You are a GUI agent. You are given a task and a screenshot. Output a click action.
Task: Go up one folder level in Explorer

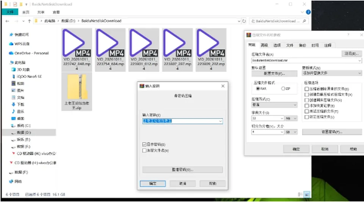(29, 21)
